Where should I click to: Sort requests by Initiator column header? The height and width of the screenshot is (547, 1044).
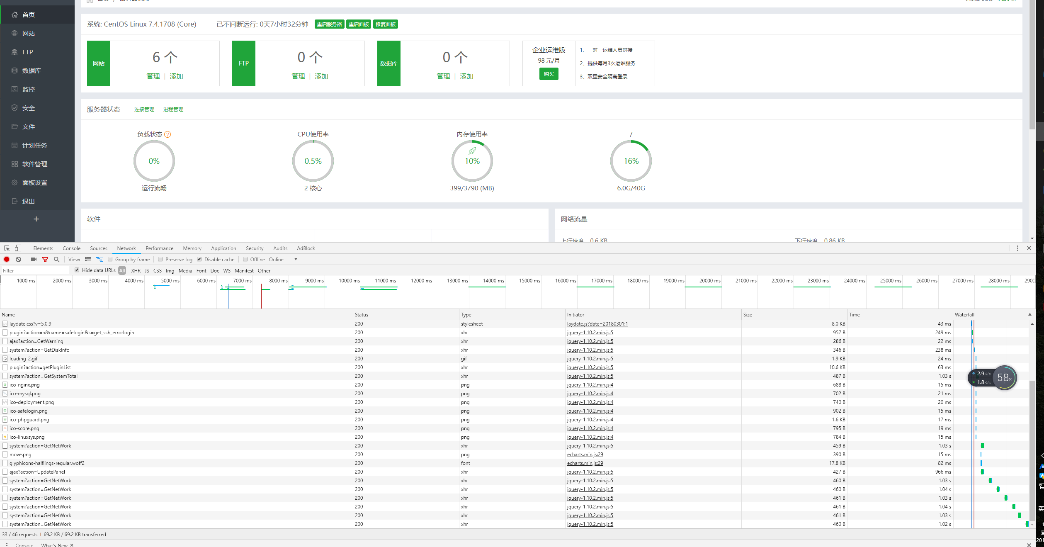(653, 314)
